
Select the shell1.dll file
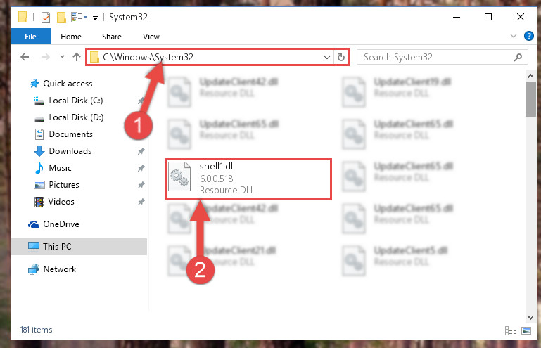click(248, 179)
